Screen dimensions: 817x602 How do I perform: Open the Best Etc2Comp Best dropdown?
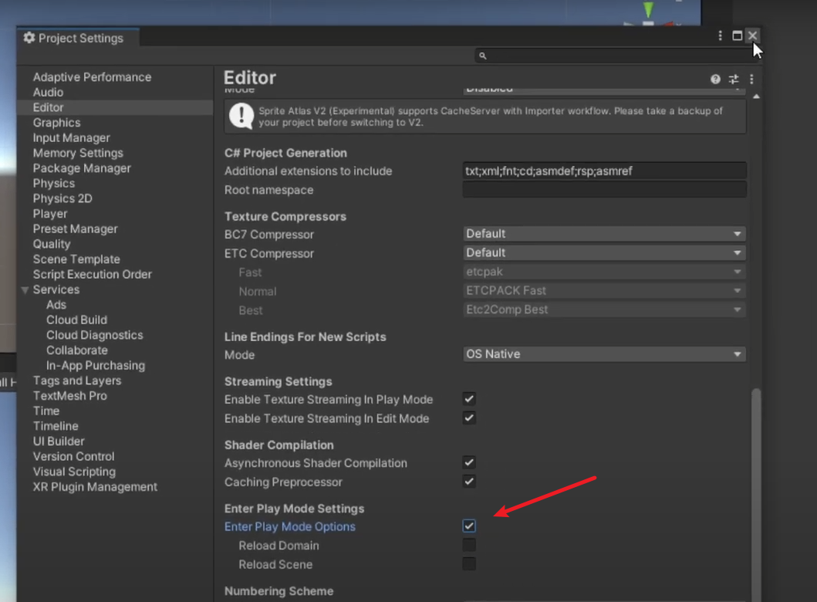[604, 309]
